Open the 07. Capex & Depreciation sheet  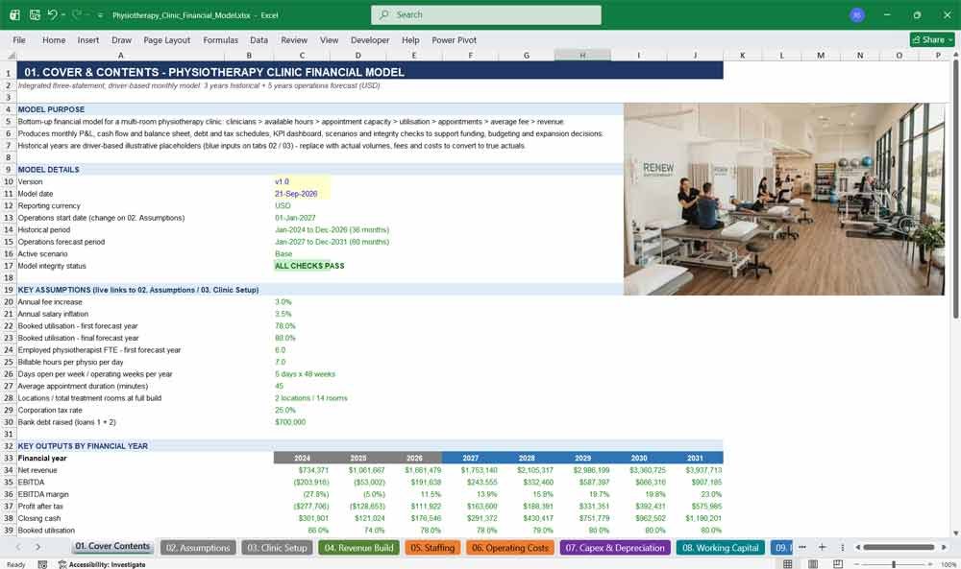pos(615,548)
